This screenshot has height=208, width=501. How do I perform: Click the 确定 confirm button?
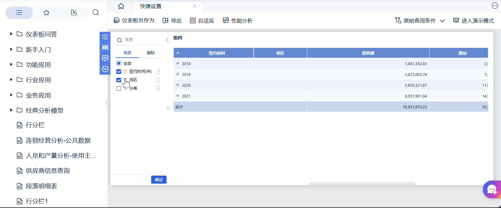click(x=159, y=180)
